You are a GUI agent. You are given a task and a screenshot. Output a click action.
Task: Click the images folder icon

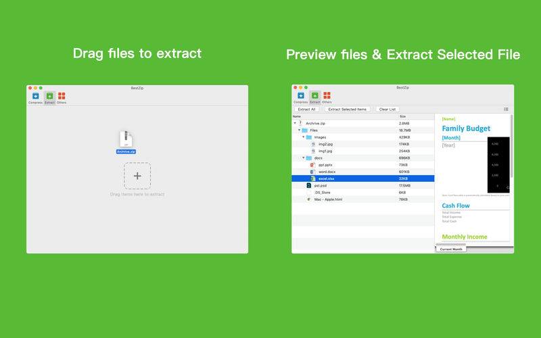tap(309, 137)
